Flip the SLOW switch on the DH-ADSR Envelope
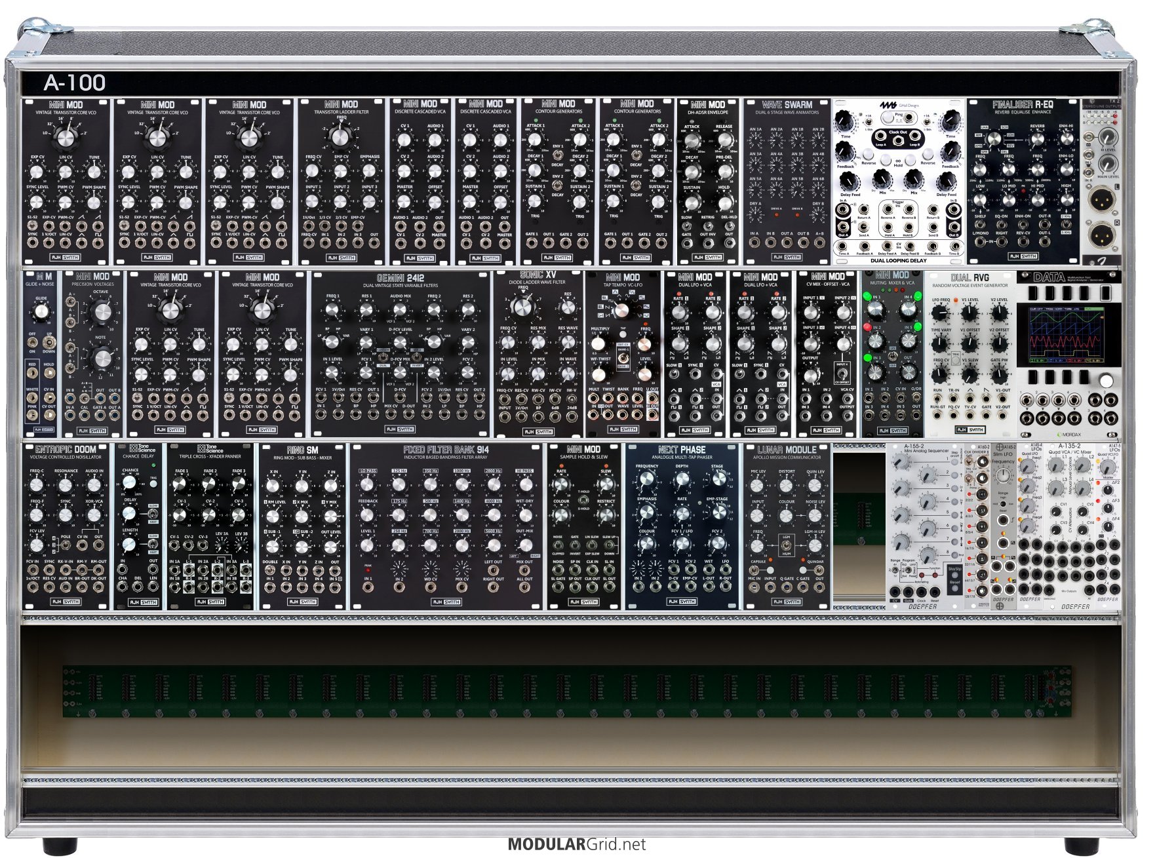 [686, 225]
